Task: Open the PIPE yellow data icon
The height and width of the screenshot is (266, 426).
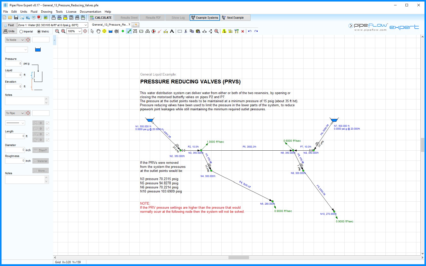Action: 65,17
